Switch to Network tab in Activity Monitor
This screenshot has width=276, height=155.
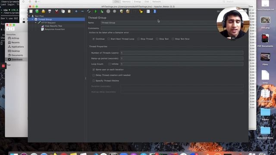coord(157,2)
